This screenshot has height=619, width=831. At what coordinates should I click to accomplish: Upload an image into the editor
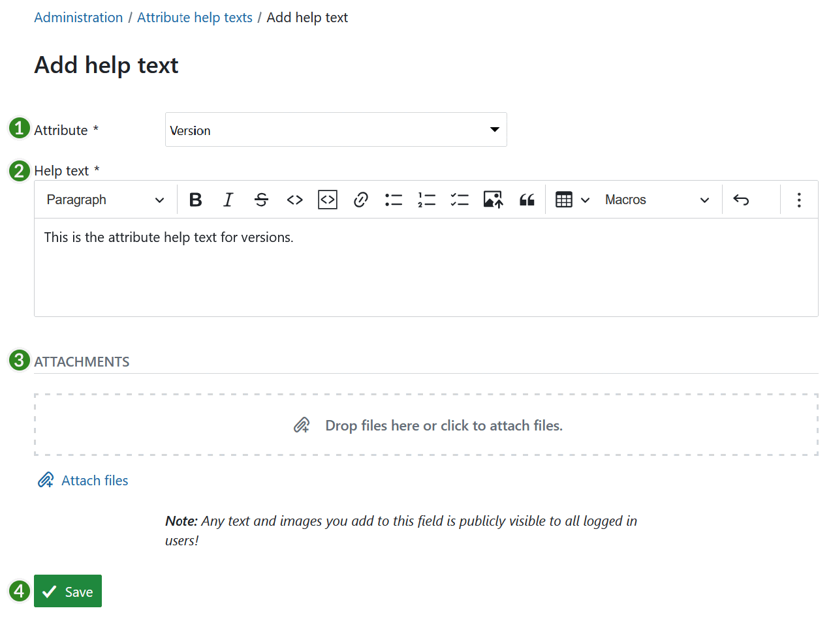pyautogui.click(x=493, y=200)
